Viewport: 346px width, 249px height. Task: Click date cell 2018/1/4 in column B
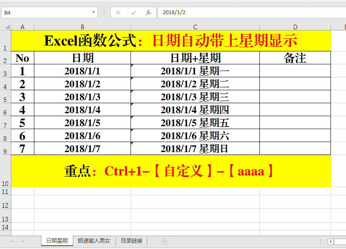coord(82,110)
